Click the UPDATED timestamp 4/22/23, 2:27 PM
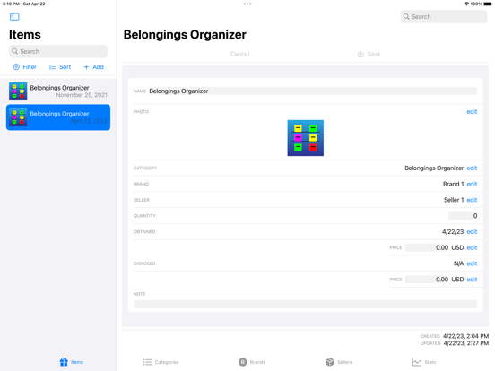 pyautogui.click(x=466, y=343)
